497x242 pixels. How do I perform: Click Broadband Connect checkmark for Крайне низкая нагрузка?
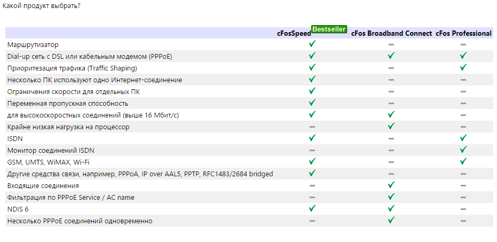click(x=391, y=126)
